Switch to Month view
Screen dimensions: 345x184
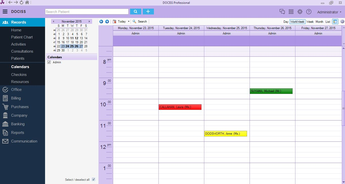319,22
